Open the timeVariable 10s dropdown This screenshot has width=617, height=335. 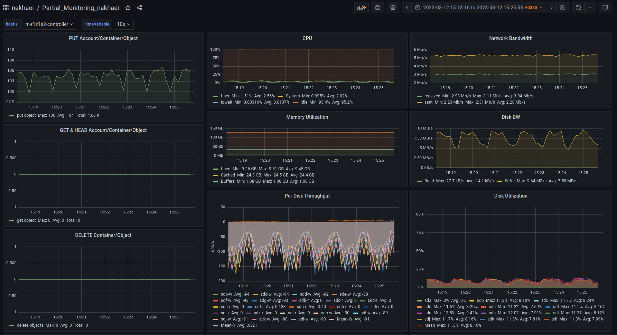123,24
